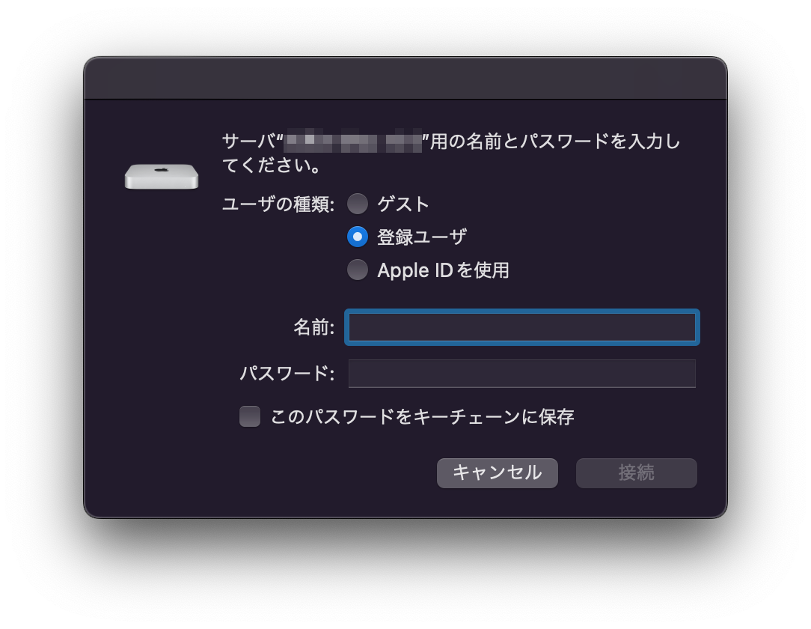Select the ゲスト radio button
Viewport: 811px width, 629px height.
(358, 204)
